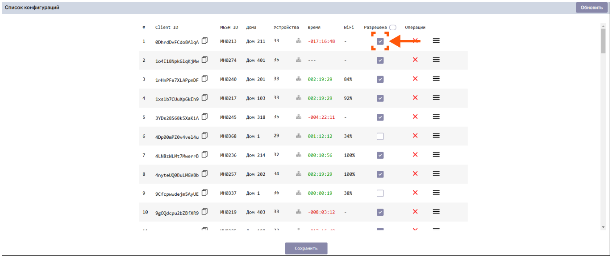Screen dimensions: 612x258
Task: Copy Client ID 9gOQdcpu2bZBfXR9
Action: 205,212
